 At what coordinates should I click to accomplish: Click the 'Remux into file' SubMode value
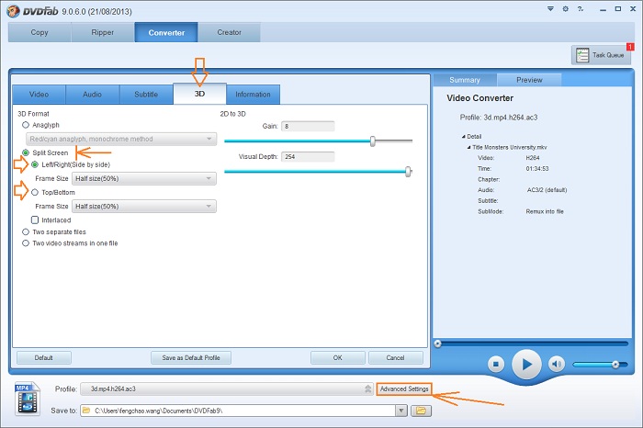[545, 211]
